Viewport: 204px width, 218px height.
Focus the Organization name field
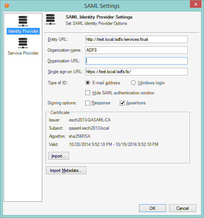136,50
